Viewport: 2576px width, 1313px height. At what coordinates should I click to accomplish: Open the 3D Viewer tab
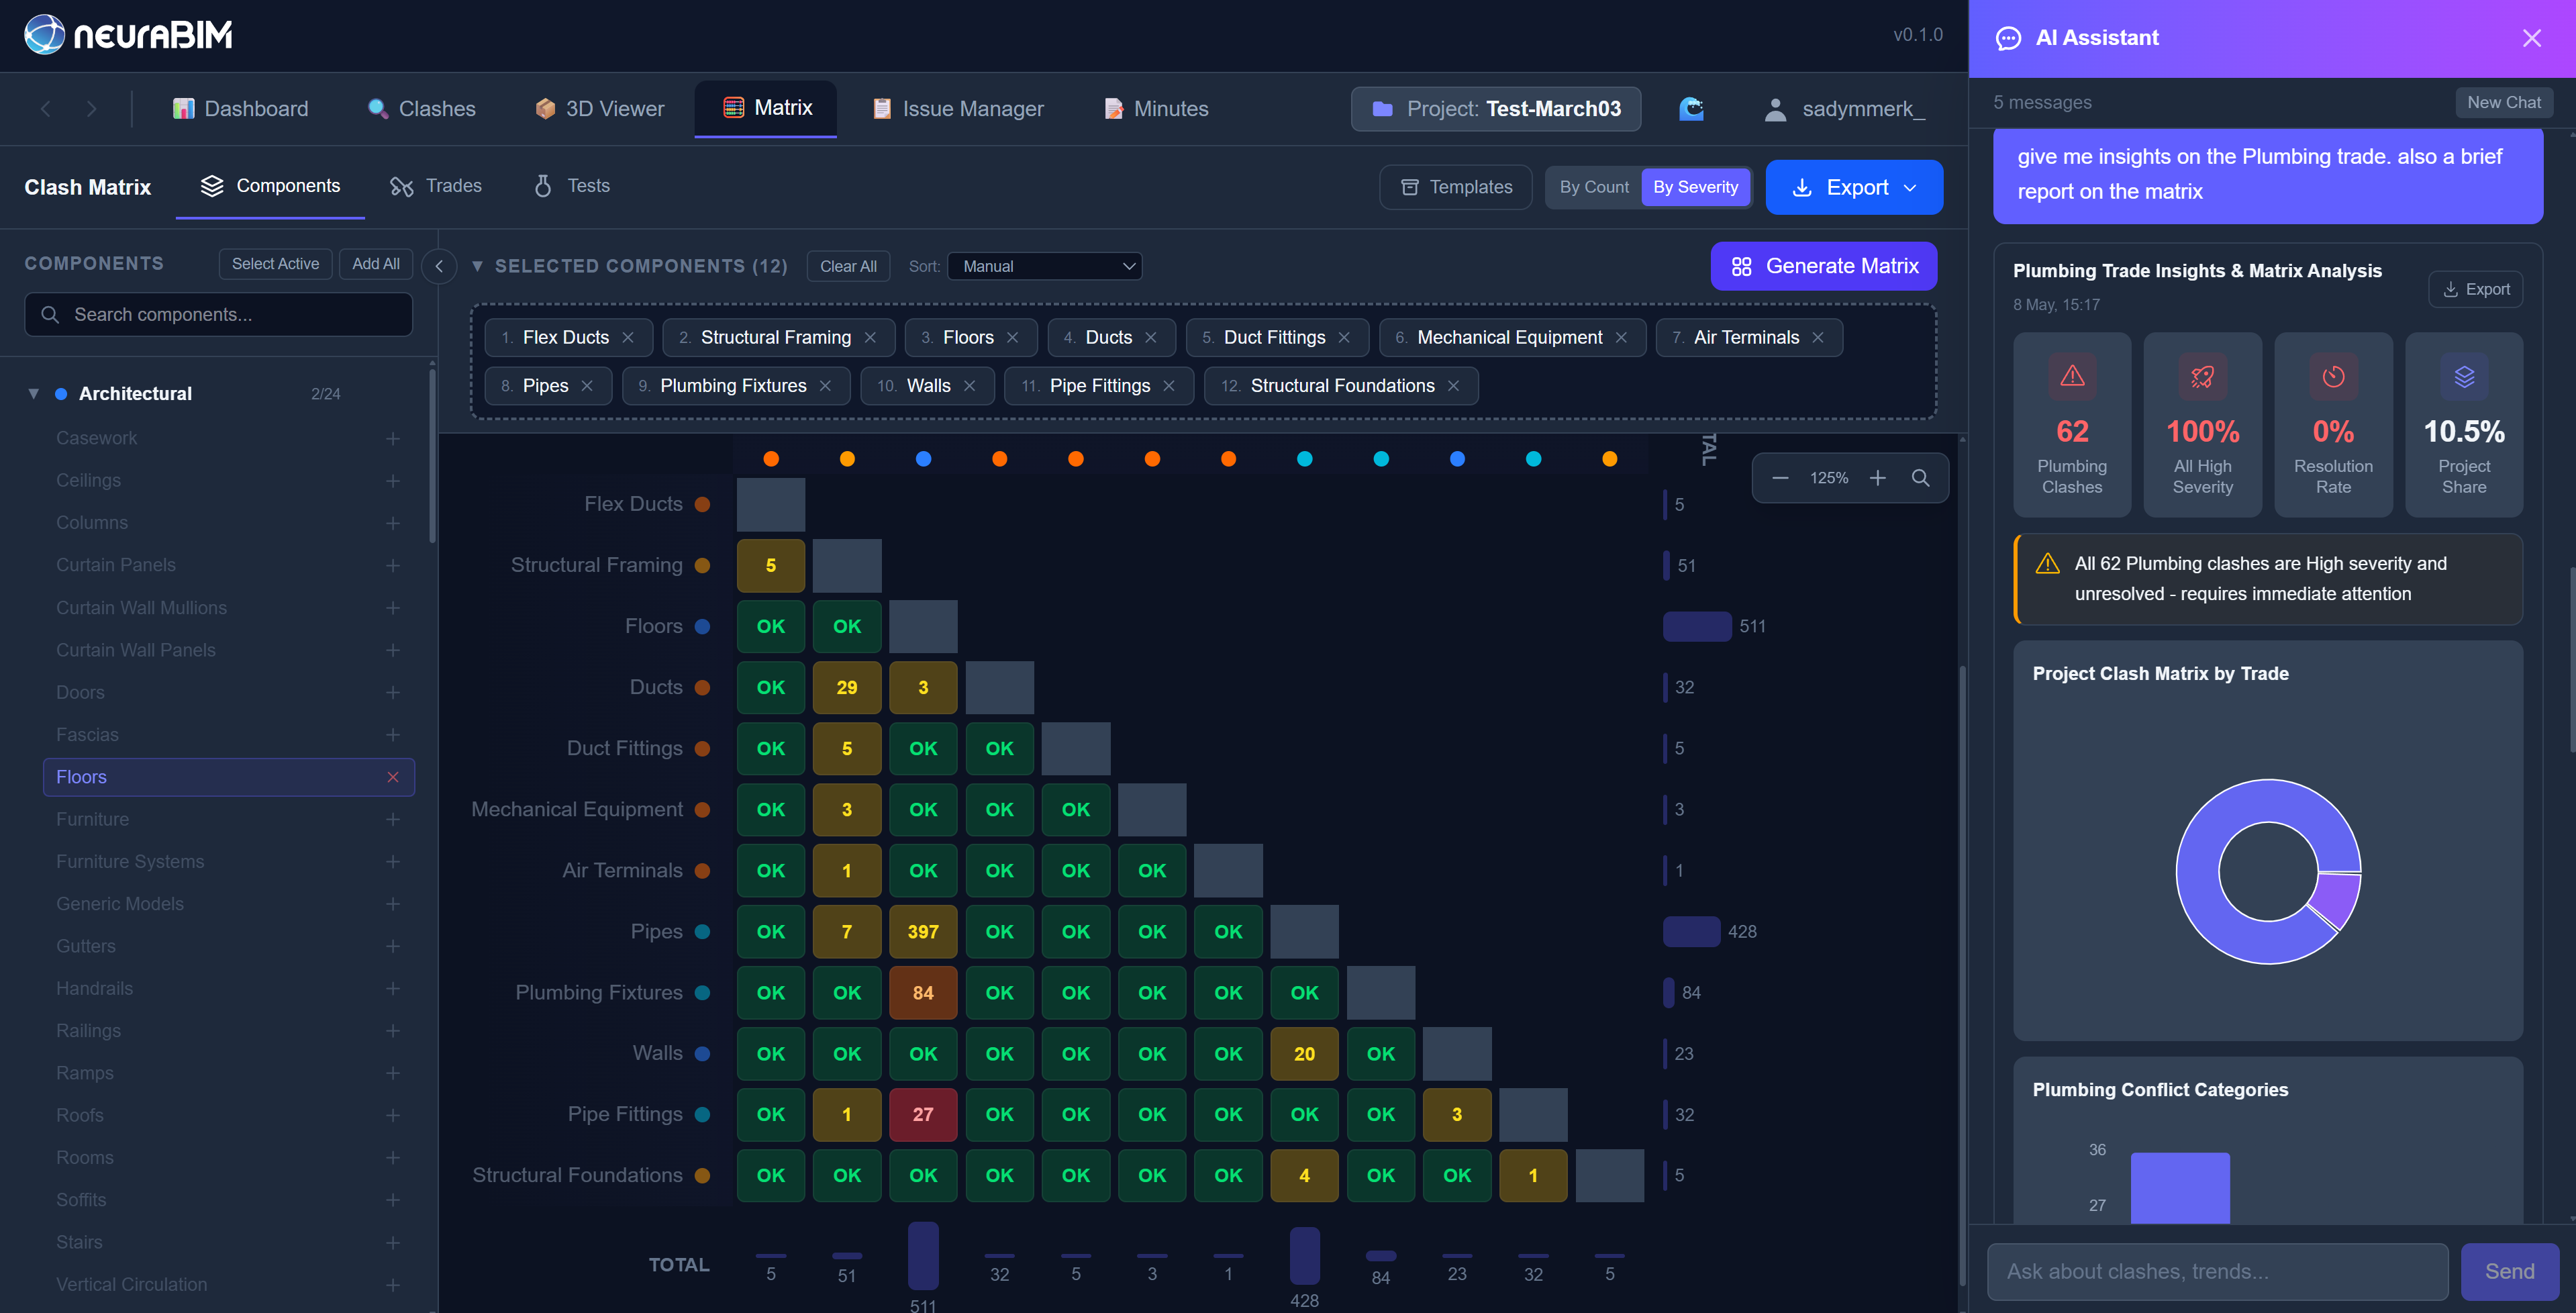click(600, 109)
